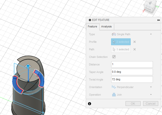Click the Perpendicular orientation icon

tap(114, 87)
